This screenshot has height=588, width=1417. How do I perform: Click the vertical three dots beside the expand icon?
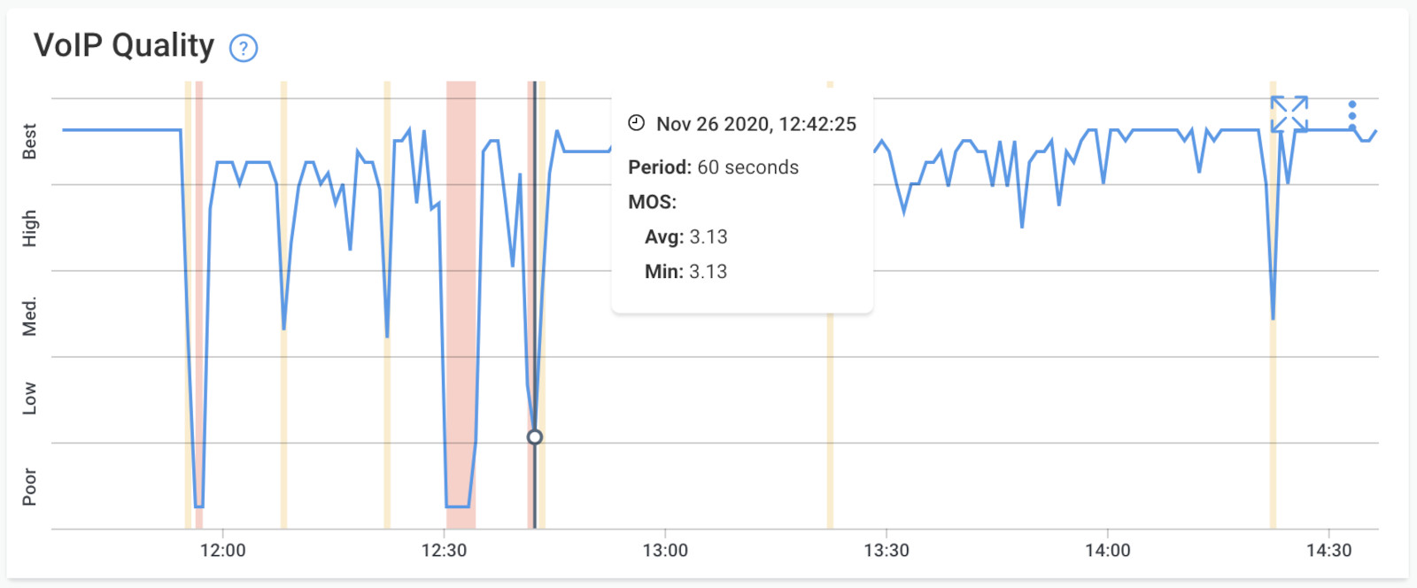coord(1351,113)
